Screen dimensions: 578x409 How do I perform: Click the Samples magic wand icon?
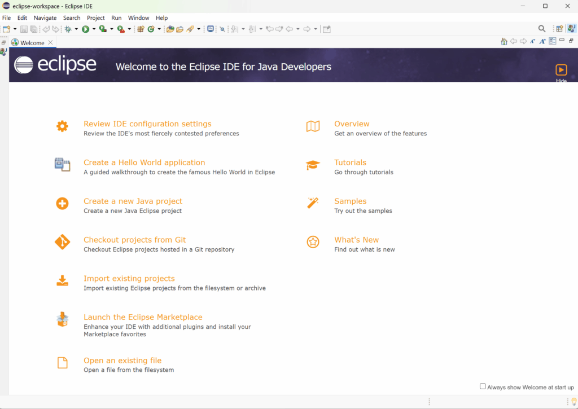tap(313, 203)
